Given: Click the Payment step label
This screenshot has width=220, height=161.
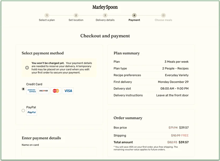Looking at the screenshot, I should [x=134, y=20].
